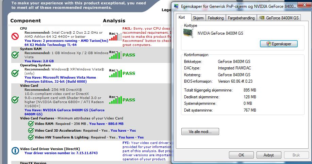The height and width of the screenshot is (164, 312).
Task: Click the green check icon beside Operating System
Action: (x=15, y=73)
